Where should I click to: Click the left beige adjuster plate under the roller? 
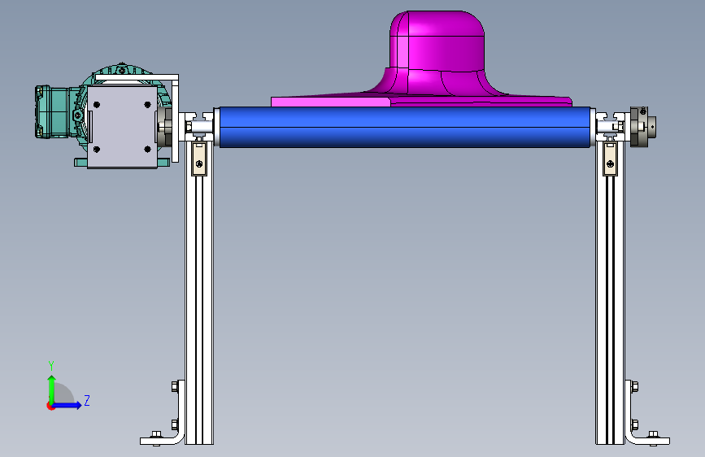pos(199,159)
